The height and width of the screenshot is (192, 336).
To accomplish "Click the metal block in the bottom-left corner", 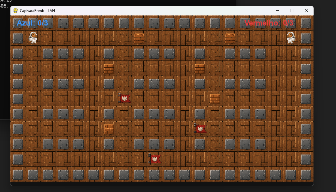I will point(18,174).
